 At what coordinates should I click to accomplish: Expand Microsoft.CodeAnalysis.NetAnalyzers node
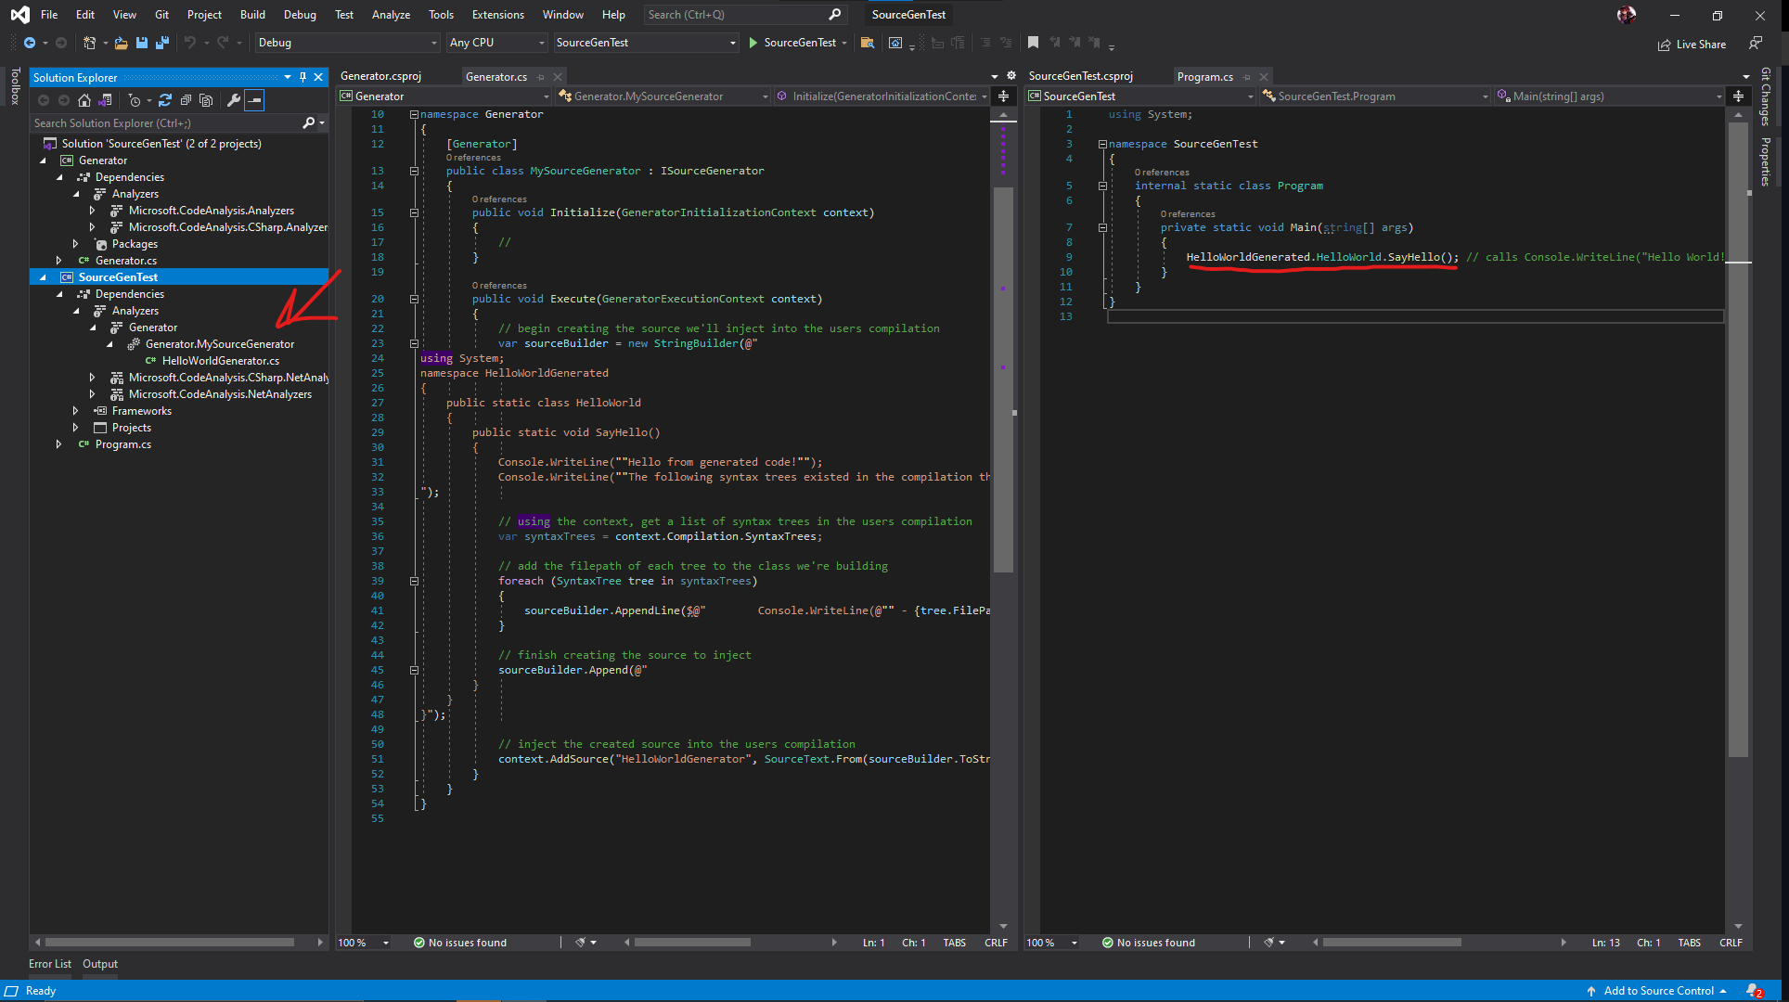[93, 394]
